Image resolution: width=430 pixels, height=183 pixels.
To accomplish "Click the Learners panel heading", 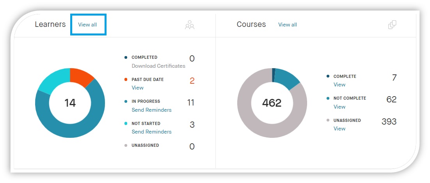I will (50, 25).
